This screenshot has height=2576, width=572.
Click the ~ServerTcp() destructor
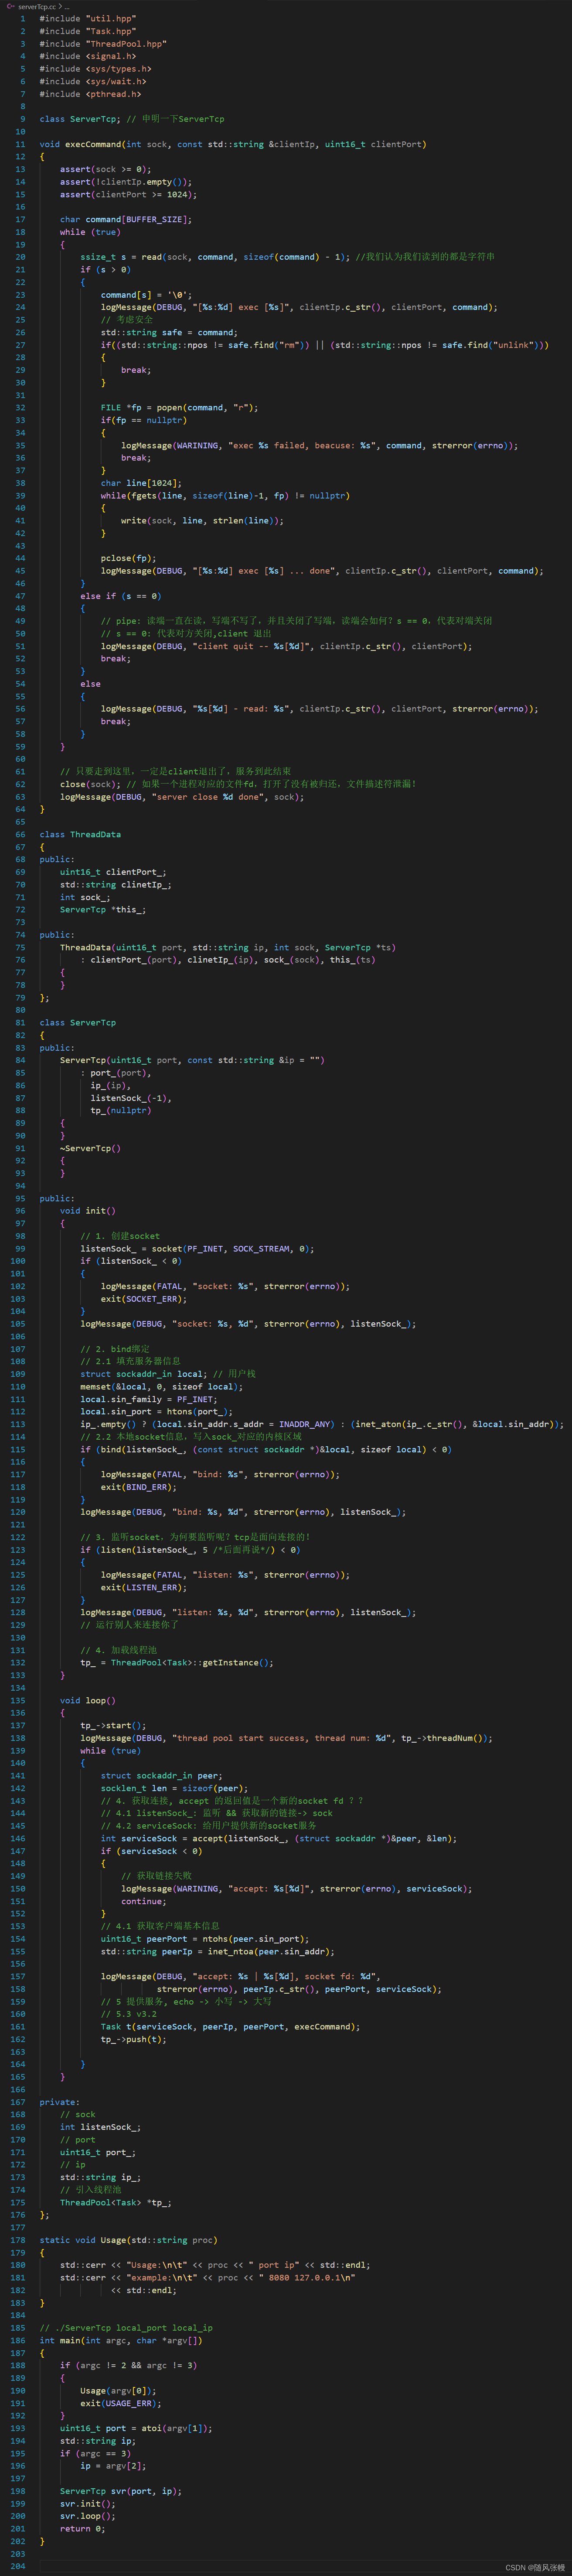pyautogui.click(x=91, y=1148)
